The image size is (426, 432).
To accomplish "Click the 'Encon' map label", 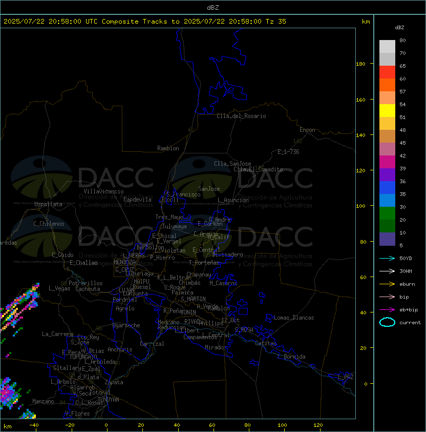I will (307, 130).
